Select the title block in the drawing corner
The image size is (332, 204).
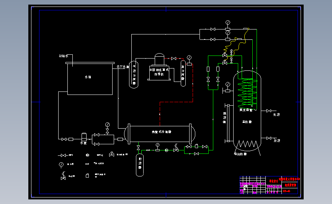tap(269, 185)
